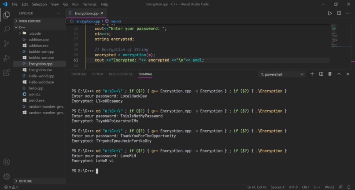Screen dimensions: 355x190
Task: Open the Terminal menu
Action: pos(89,4)
